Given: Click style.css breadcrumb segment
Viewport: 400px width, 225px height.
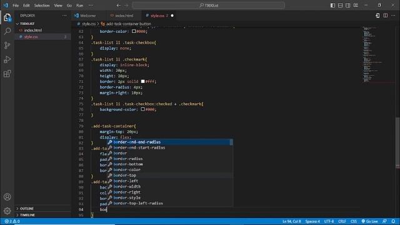Looking at the screenshot, I should click(x=89, y=24).
